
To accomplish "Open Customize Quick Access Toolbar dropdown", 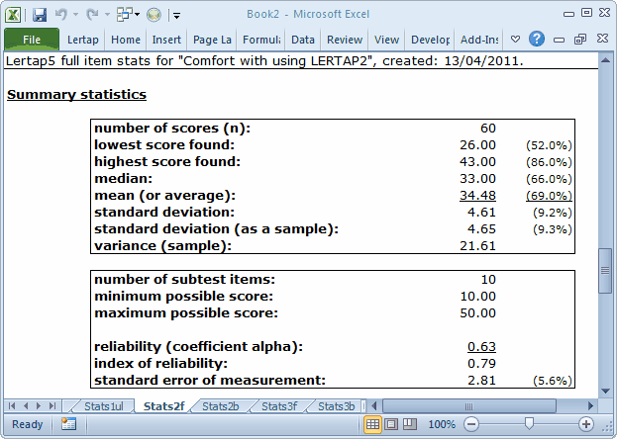I will click(x=176, y=16).
